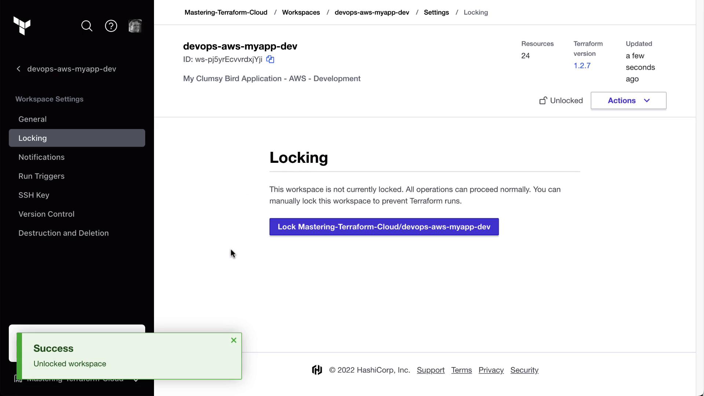Image resolution: width=704 pixels, height=396 pixels.
Task: Click the Terraform logo icon
Action: [22, 26]
